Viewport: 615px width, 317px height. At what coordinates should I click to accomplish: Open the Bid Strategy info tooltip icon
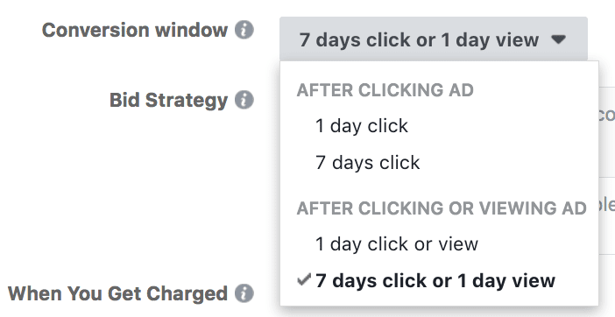[x=244, y=100]
